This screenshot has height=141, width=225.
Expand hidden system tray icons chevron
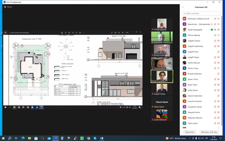pos(190,138)
